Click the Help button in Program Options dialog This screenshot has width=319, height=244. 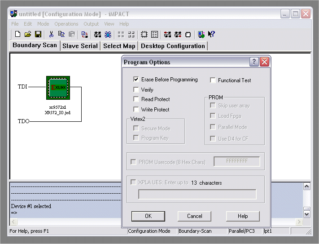pyautogui.click(x=243, y=216)
